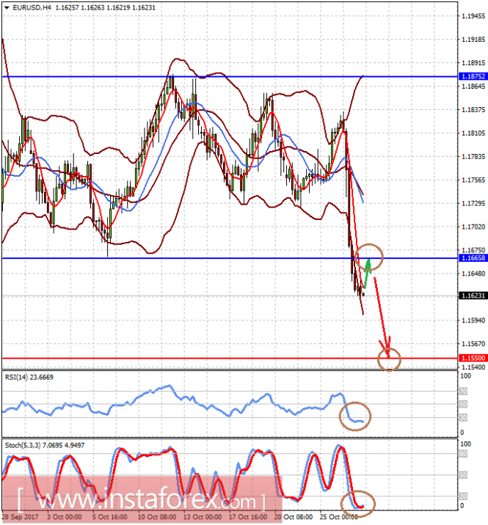Select the RSI(14) 23.6669 indicator label
The height and width of the screenshot is (525, 488).
(x=29, y=377)
